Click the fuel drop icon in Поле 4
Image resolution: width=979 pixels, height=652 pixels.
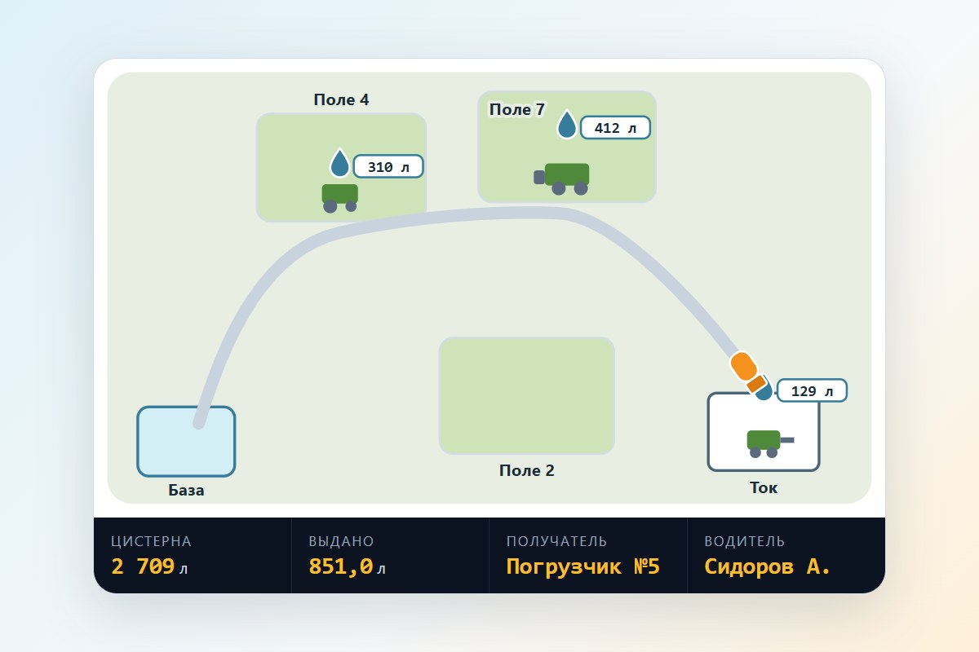tap(340, 163)
